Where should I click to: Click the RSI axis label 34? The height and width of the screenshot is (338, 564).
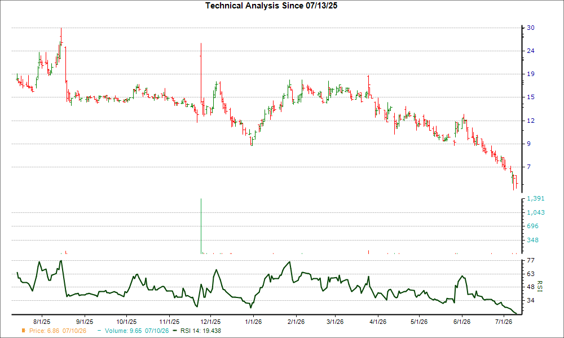(531, 300)
